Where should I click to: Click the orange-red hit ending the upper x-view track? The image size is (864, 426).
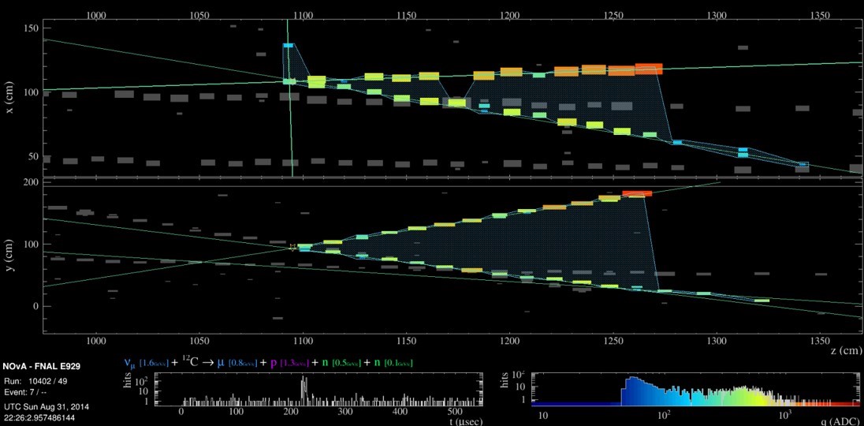[x=649, y=69]
